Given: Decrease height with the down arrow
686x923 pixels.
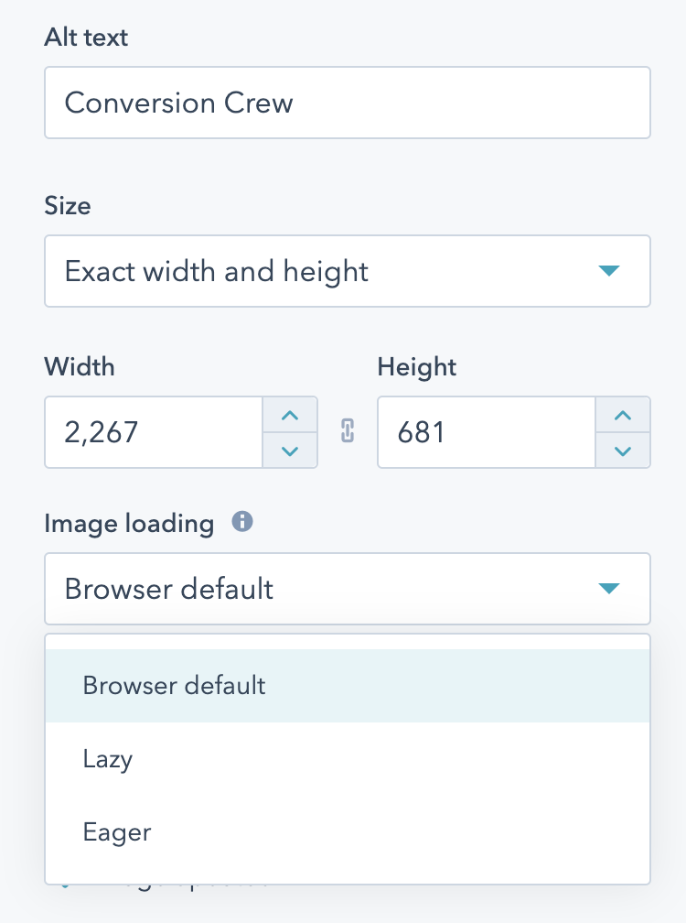Looking at the screenshot, I should pyautogui.click(x=623, y=450).
